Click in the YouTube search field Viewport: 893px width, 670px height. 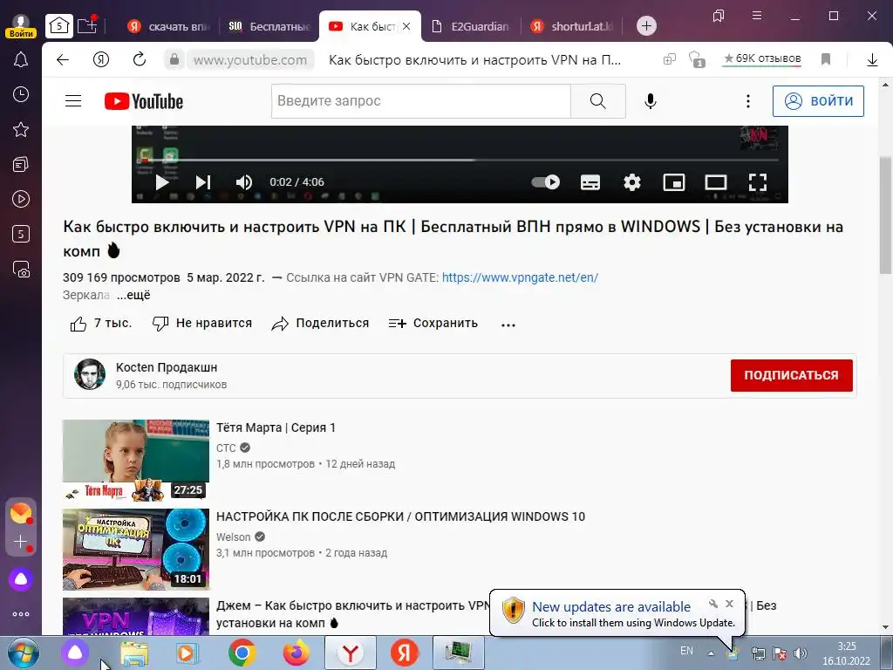[421, 101]
